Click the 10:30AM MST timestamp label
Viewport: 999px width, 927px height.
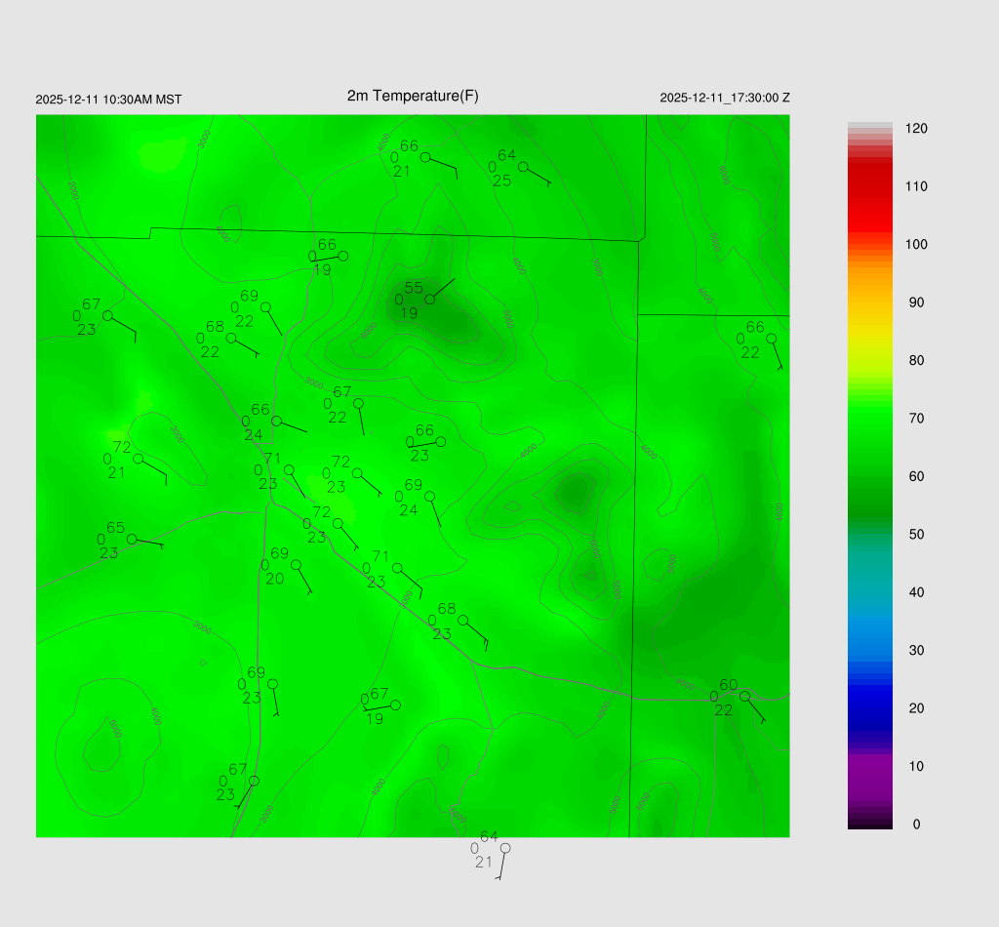pos(108,99)
